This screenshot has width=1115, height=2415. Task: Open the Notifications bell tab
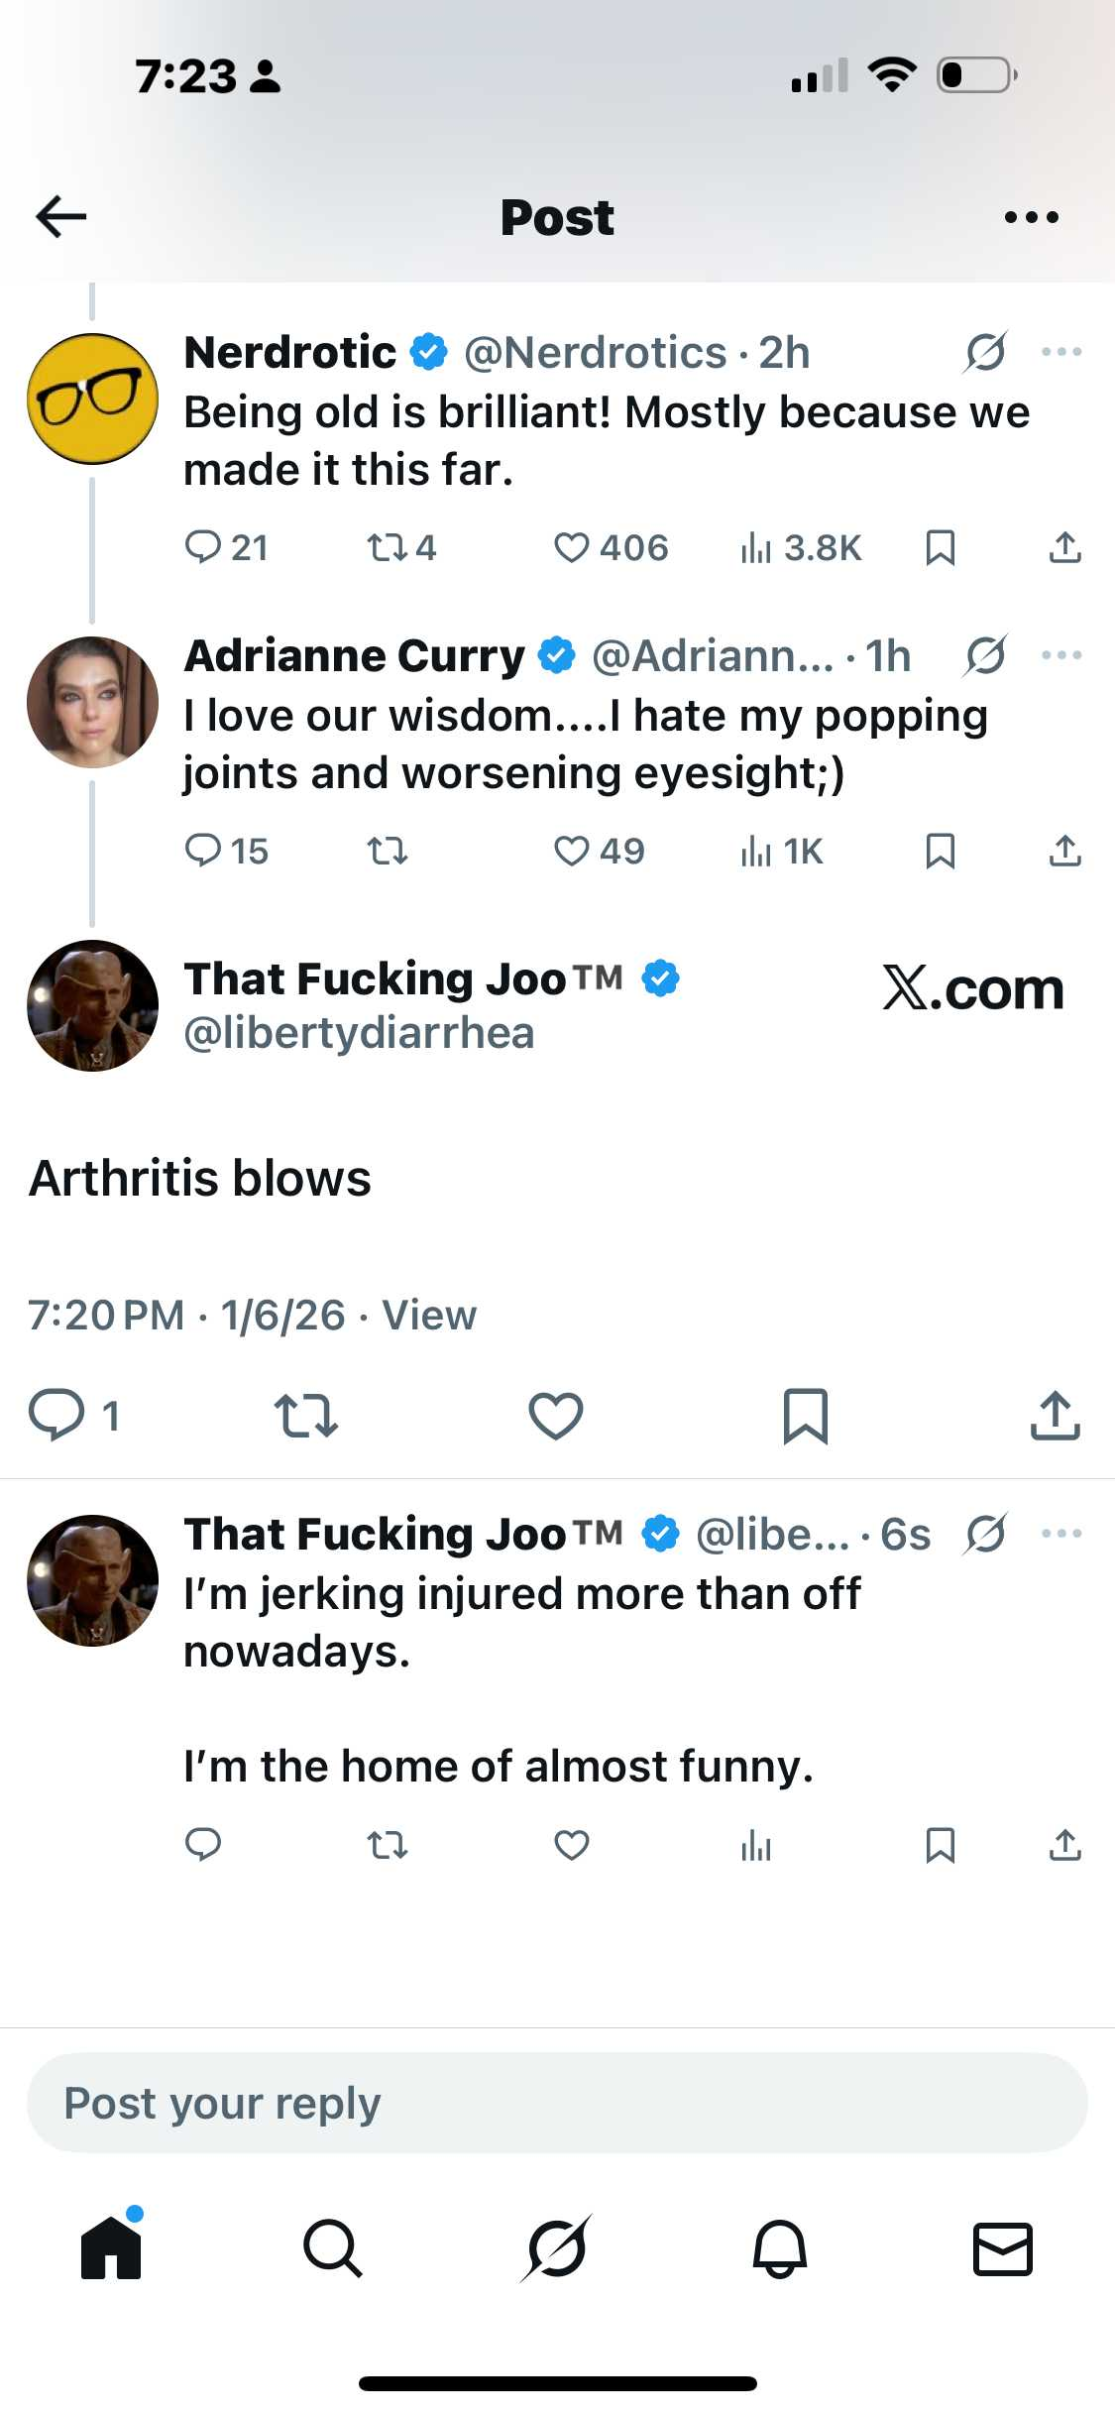780,2247
